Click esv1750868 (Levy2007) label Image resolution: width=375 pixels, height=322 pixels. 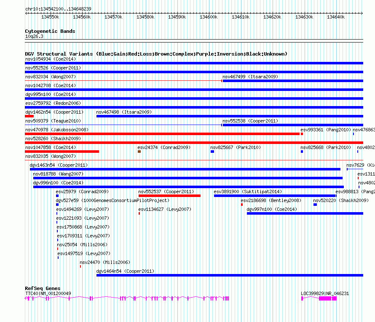[83, 227]
